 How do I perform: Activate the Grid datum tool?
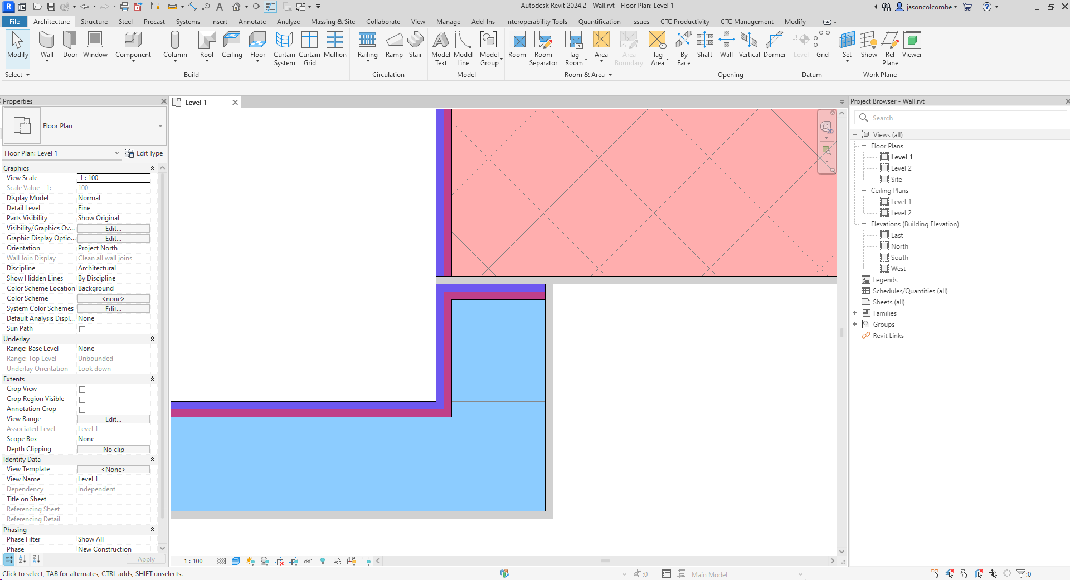pyautogui.click(x=823, y=45)
